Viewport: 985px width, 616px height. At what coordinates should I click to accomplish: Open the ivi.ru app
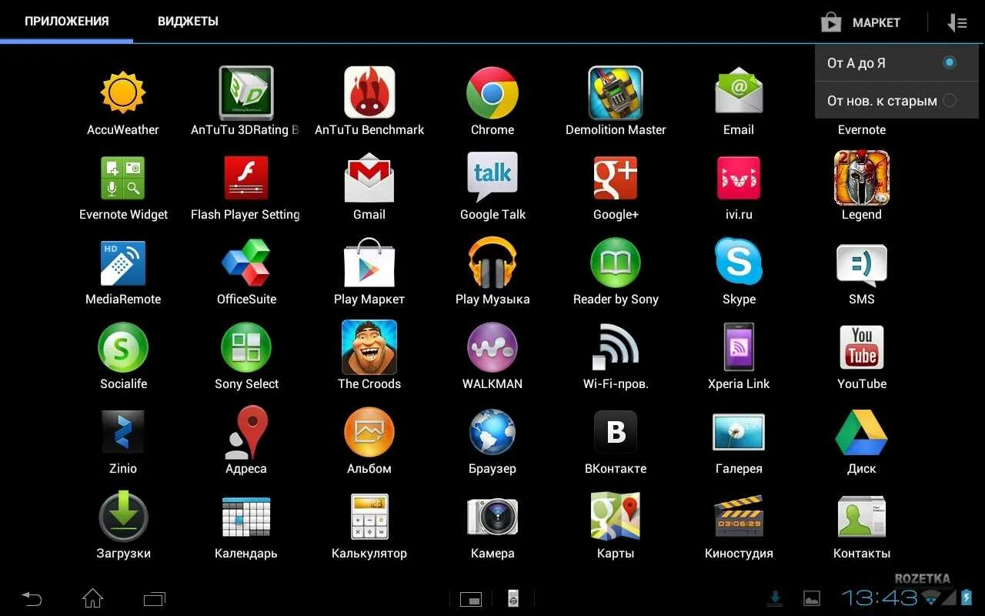point(739,178)
